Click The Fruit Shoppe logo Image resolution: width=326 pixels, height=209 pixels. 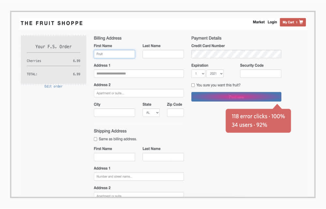tap(52, 23)
